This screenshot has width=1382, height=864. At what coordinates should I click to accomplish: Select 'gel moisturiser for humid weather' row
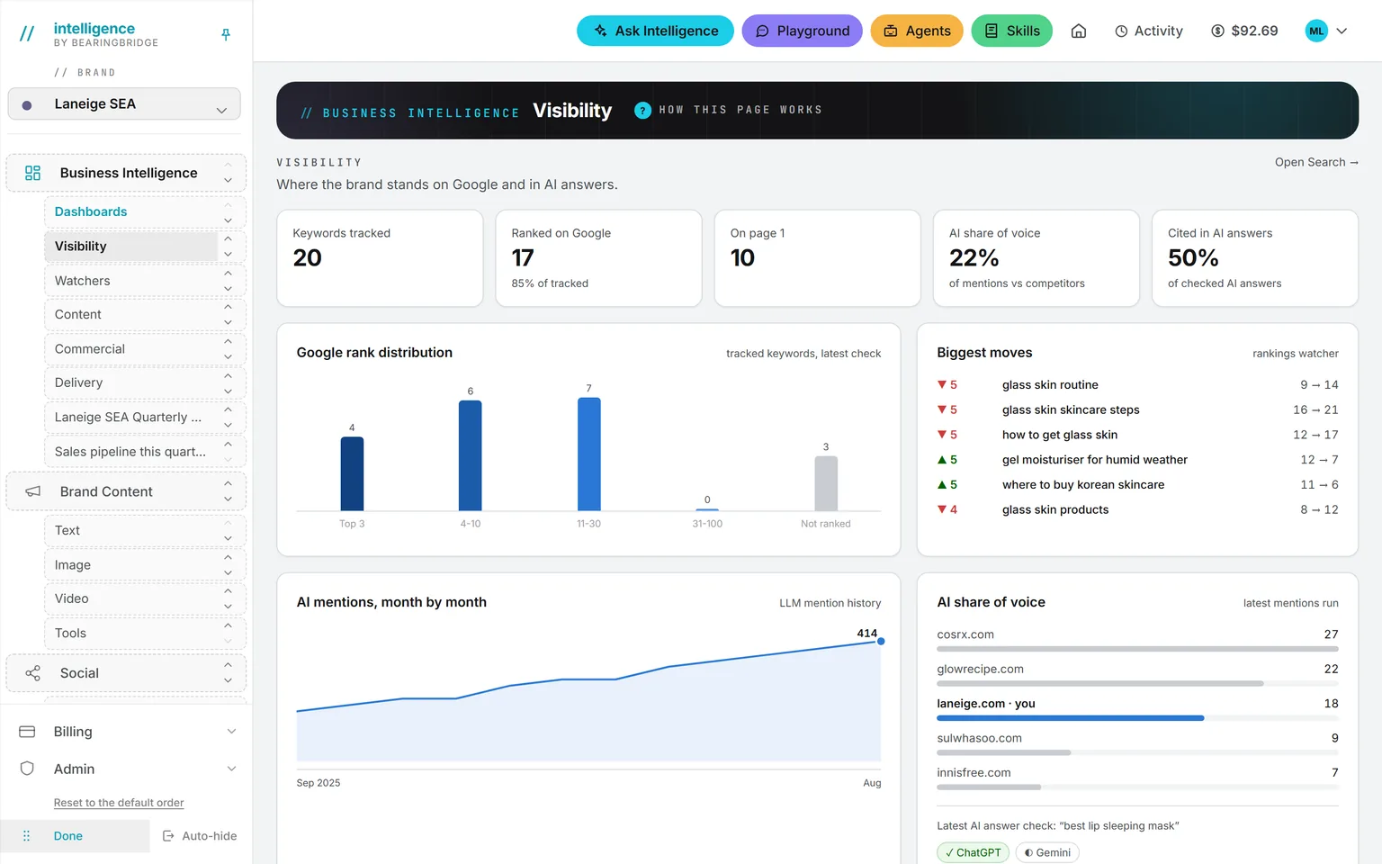point(1137,460)
